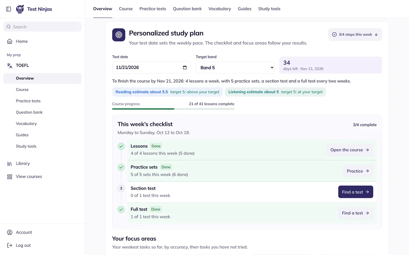Screen dimensions: 409x255
Task: Expand the 3/4 steps this week
Action: pos(355,34)
